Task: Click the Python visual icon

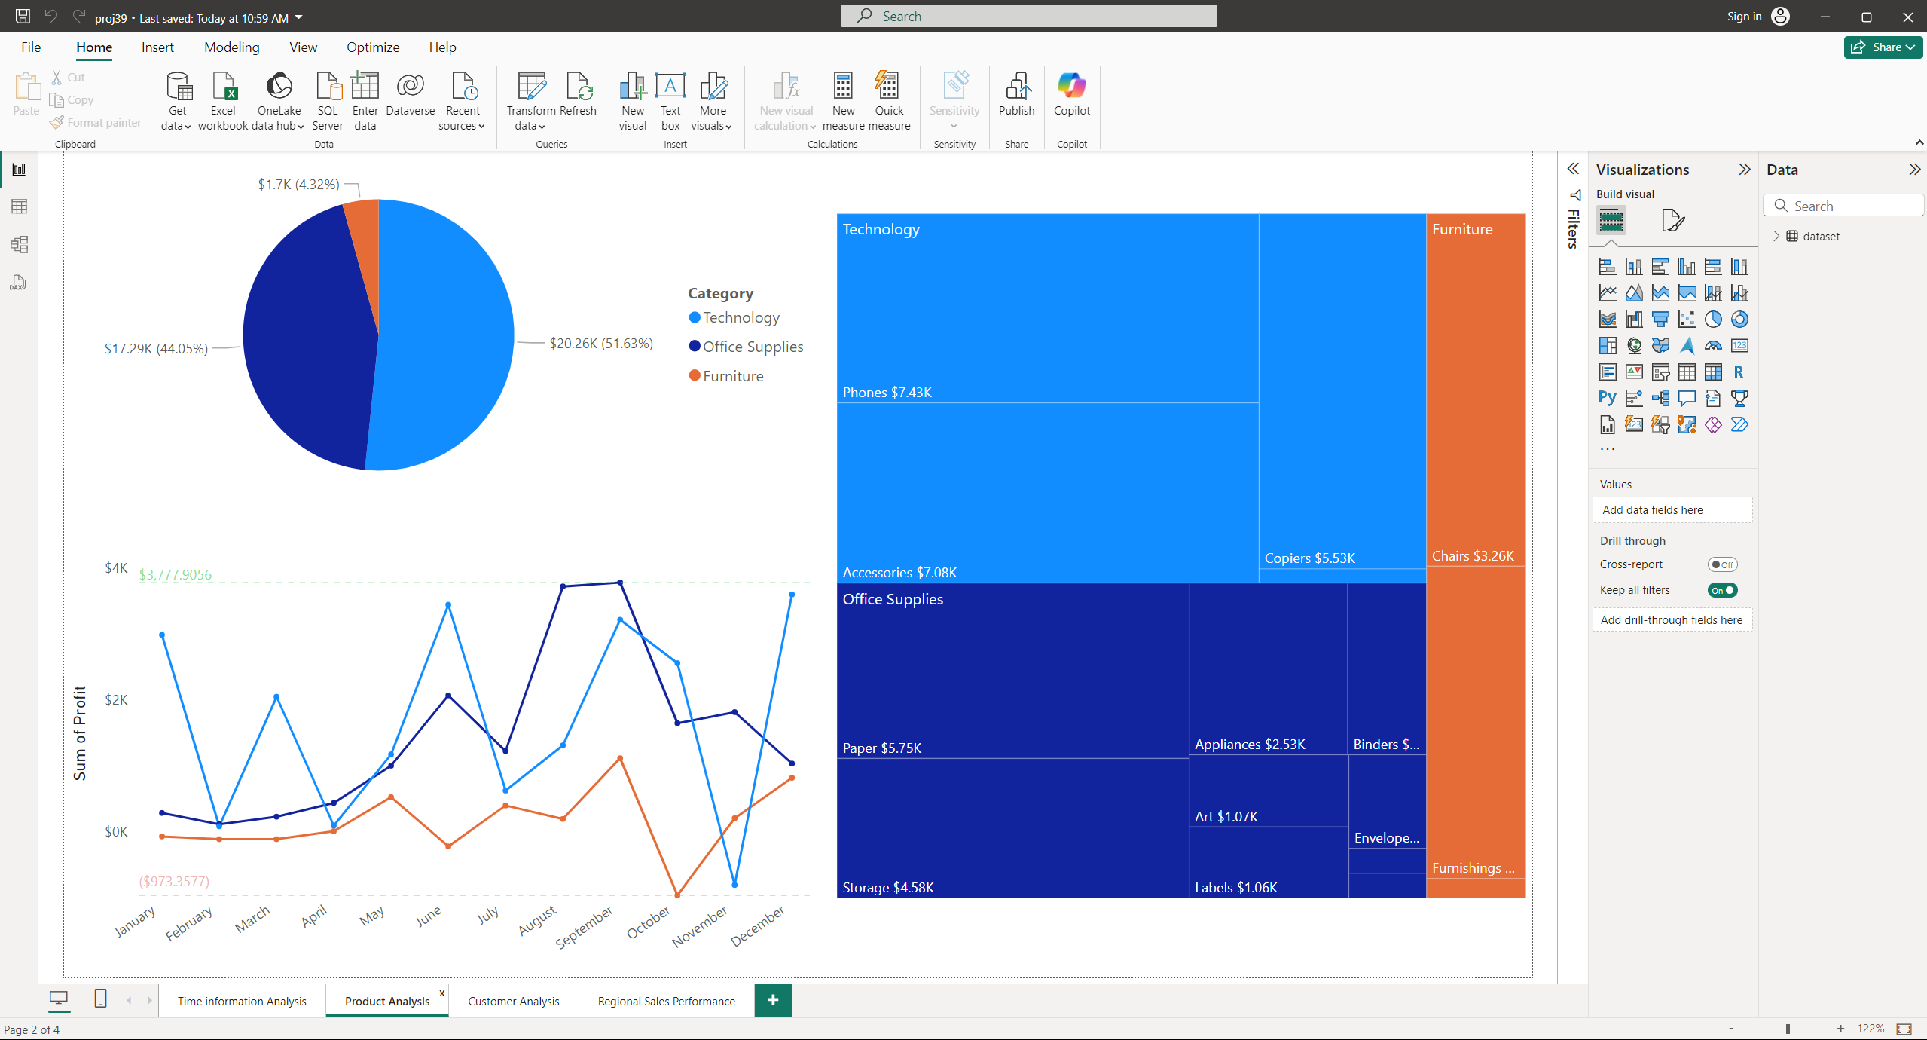Action: pyautogui.click(x=1608, y=398)
